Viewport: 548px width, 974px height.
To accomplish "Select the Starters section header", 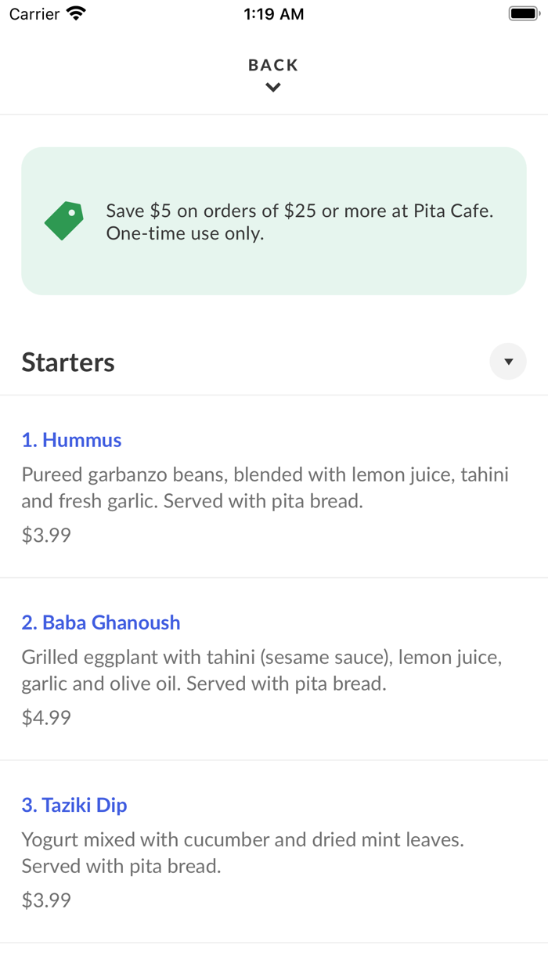I will tap(68, 362).
